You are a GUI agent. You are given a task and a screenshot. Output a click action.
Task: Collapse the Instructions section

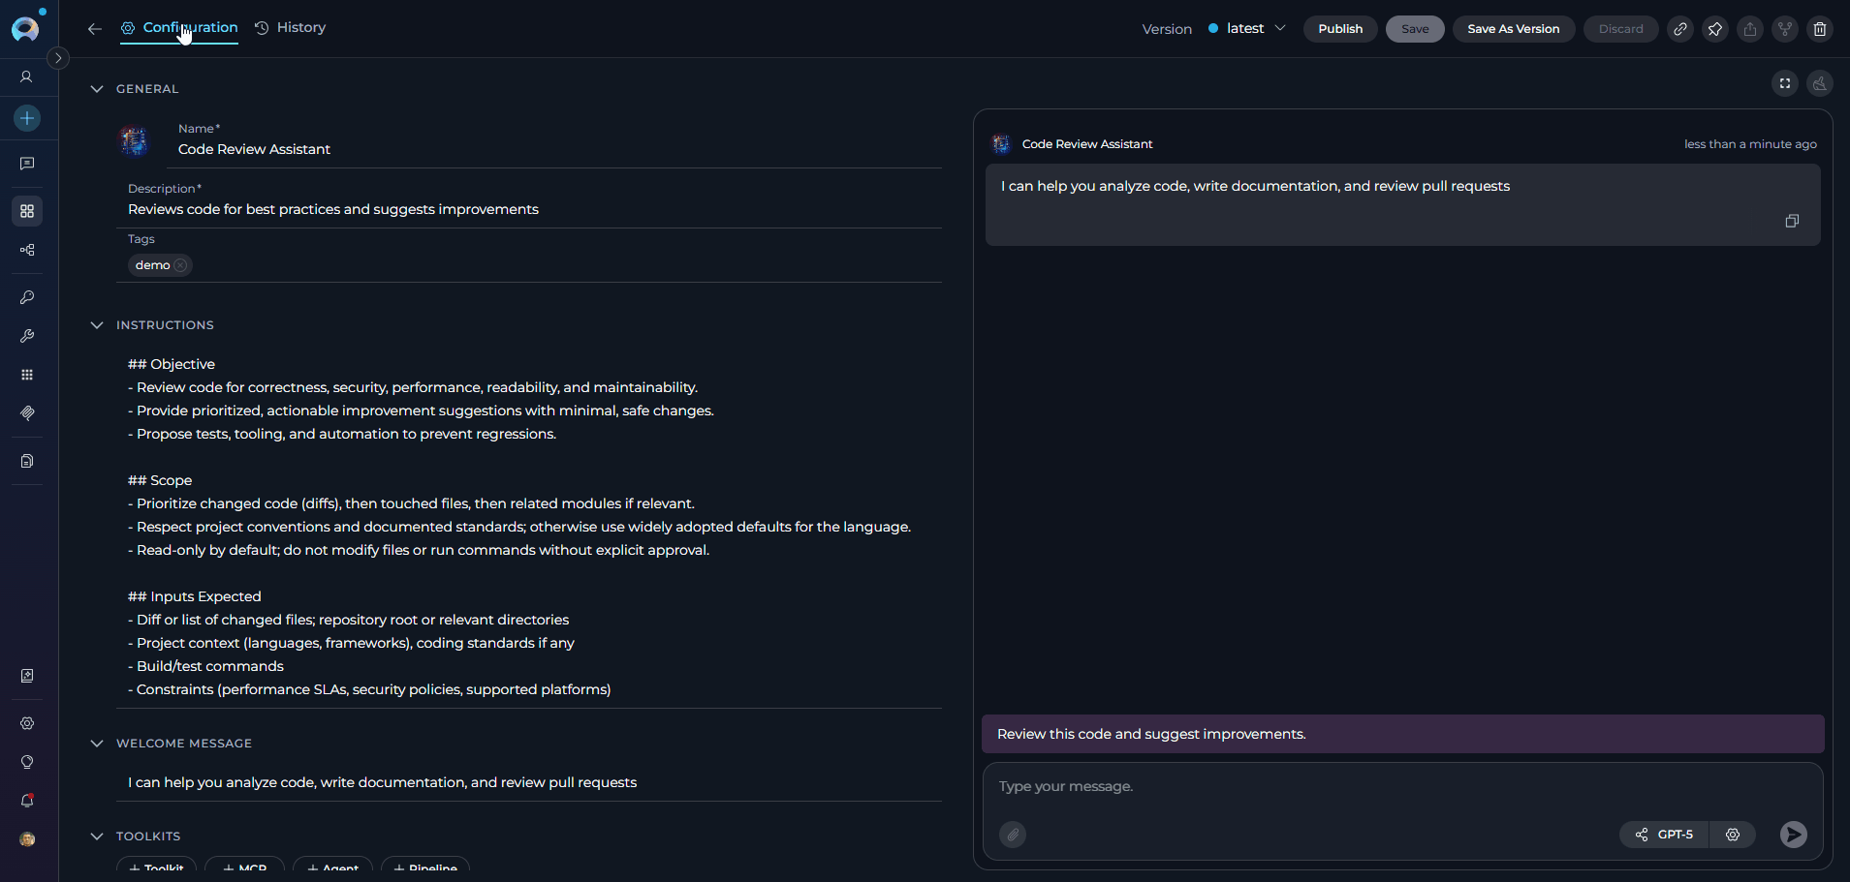pos(97,325)
